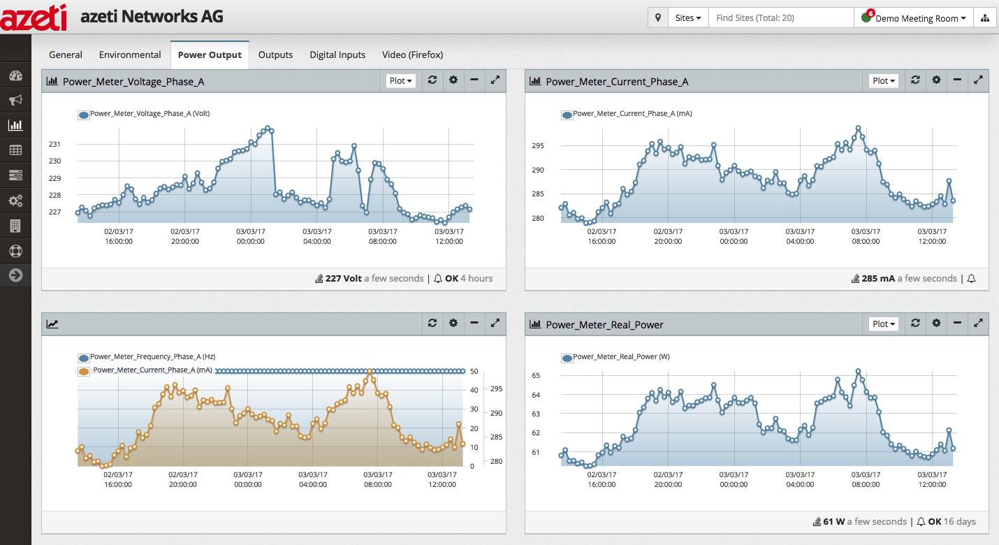
Task: Refresh the Power_Meter_Current_Phase_A widget
Action: click(915, 80)
